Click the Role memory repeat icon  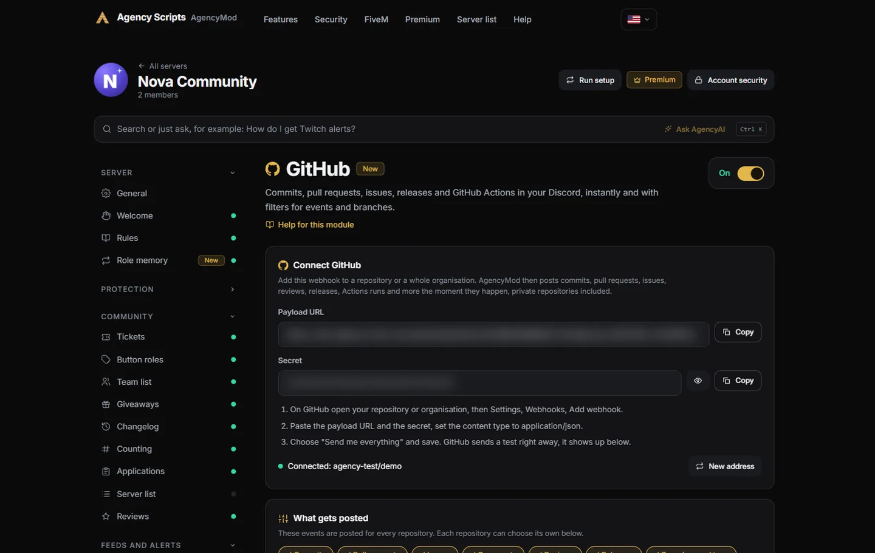(x=106, y=260)
